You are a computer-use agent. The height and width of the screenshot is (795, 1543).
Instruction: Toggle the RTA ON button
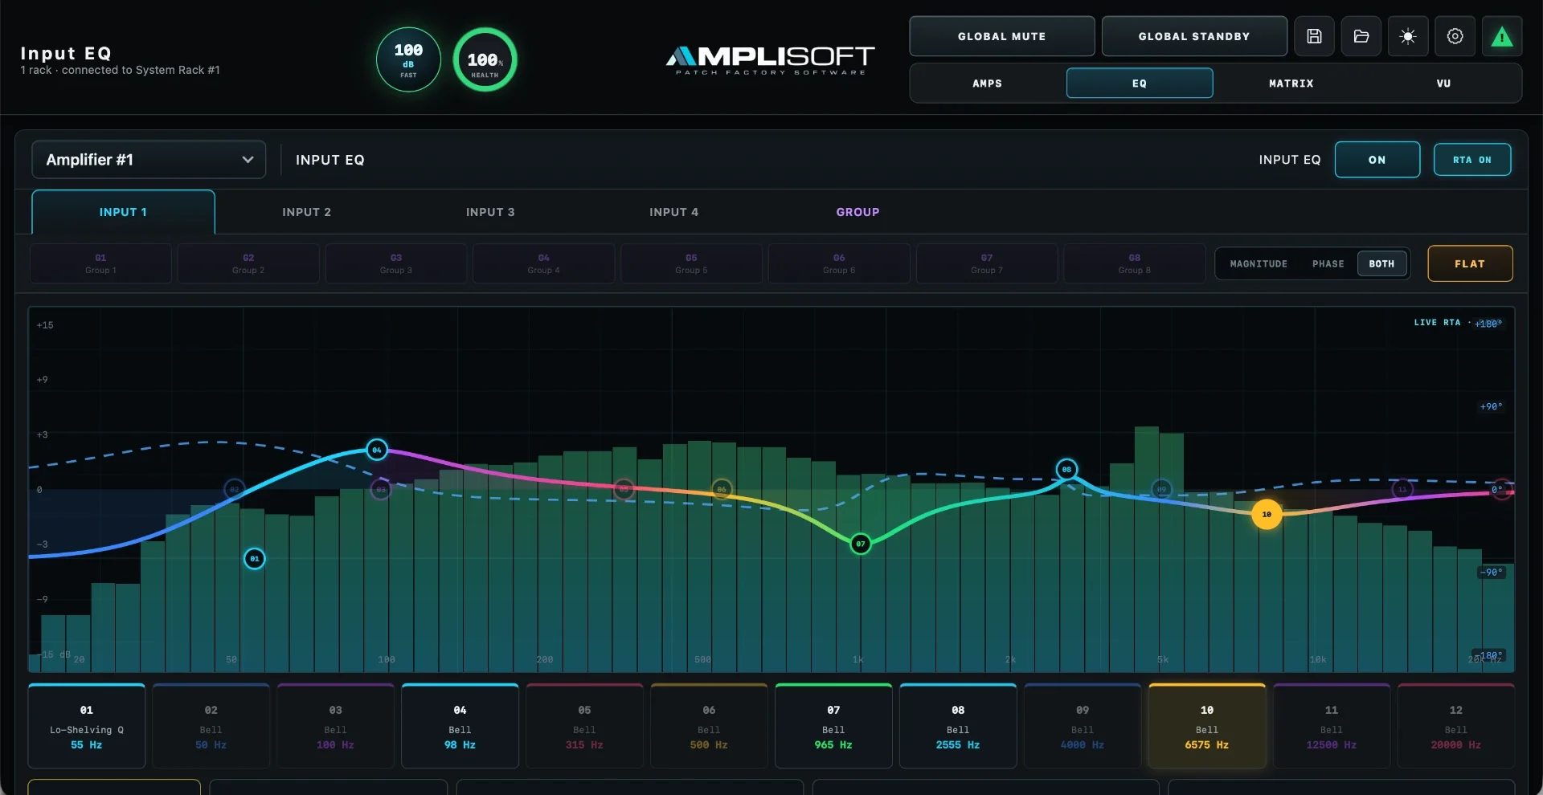click(x=1471, y=160)
